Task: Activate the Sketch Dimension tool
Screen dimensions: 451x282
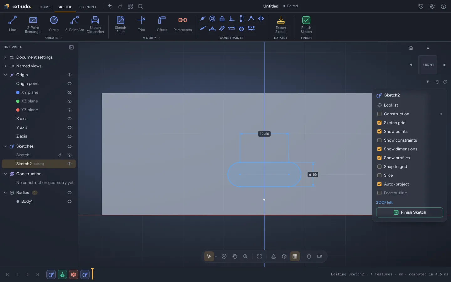Action: tap(95, 24)
